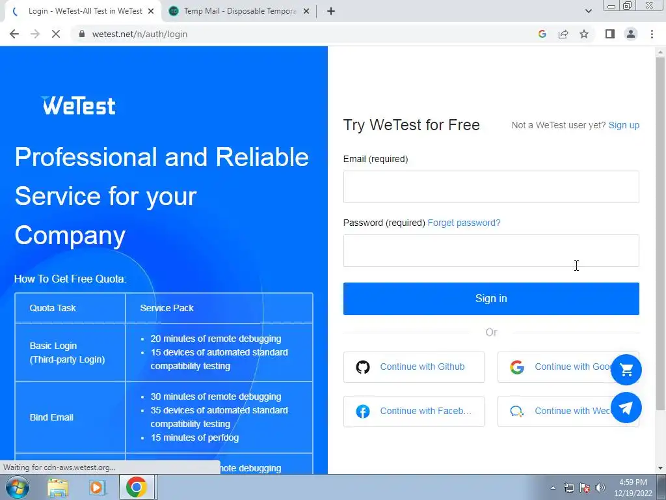Click the browser forward arrow
666x500 pixels.
(x=35, y=34)
